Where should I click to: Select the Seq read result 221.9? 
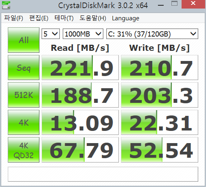point(80,67)
